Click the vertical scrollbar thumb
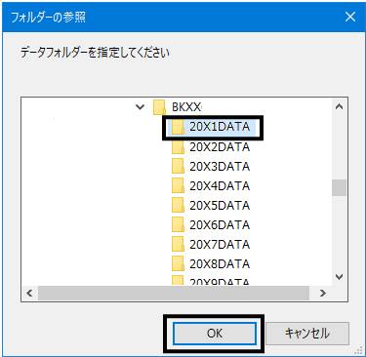Screen dimensions: 366x357 point(339,187)
